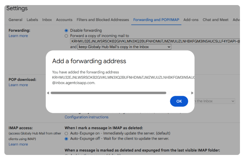The image size is (244, 160).
Task: Go to the Accounts tab
Action: 64,20
